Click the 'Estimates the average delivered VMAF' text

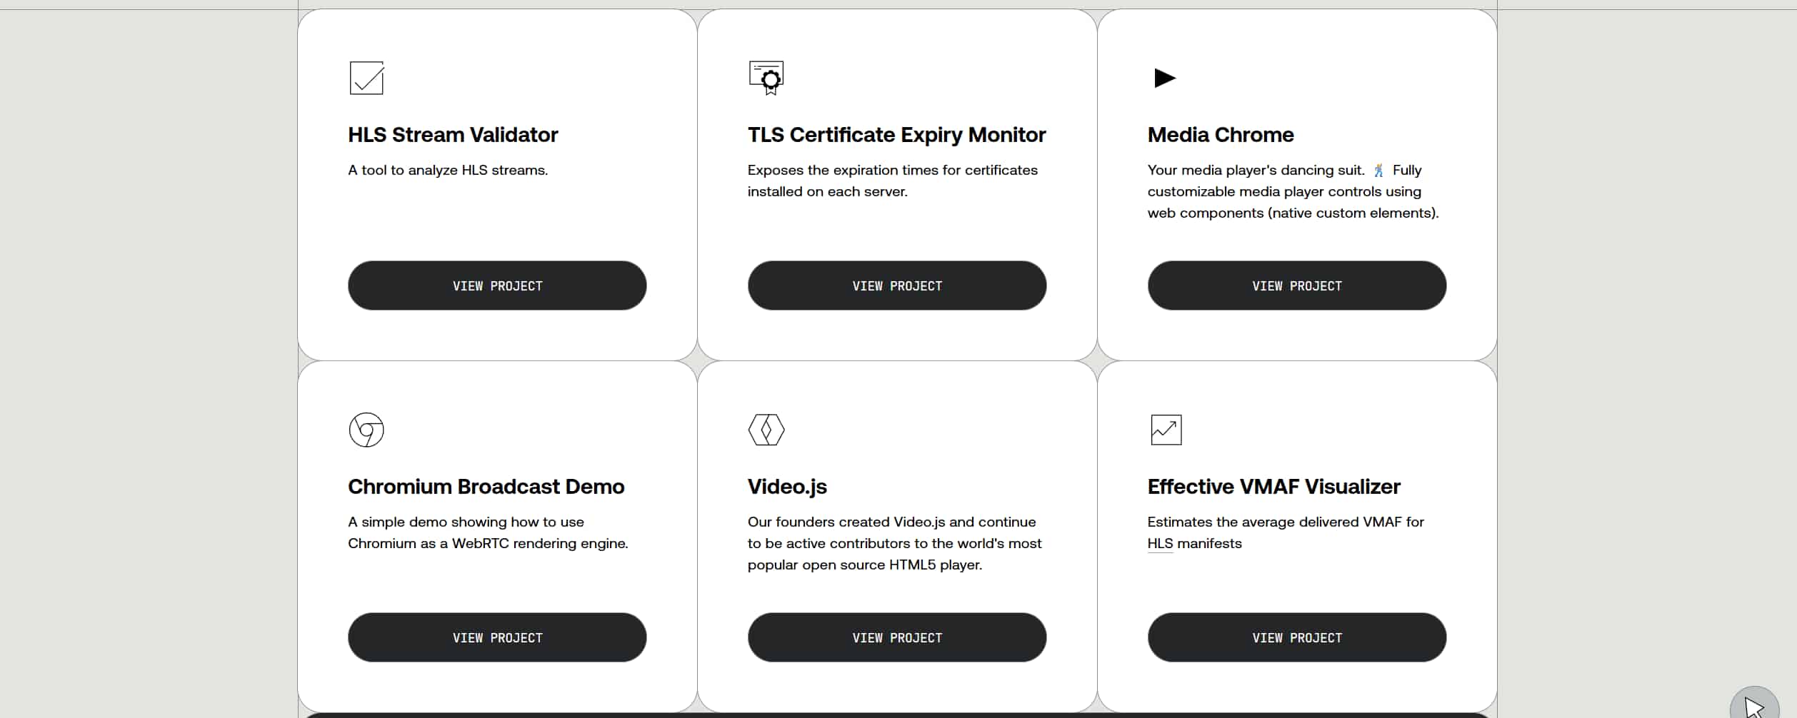pos(1286,533)
